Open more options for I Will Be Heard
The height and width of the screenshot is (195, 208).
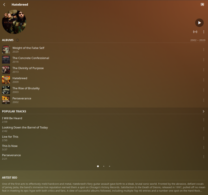(x=204, y=120)
